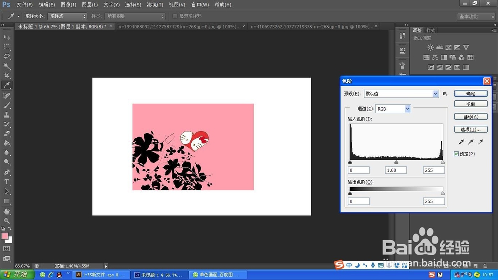Viewport: 498px width, 280px height.
Task: Open the 预设 preset dropdown
Action: click(401, 94)
